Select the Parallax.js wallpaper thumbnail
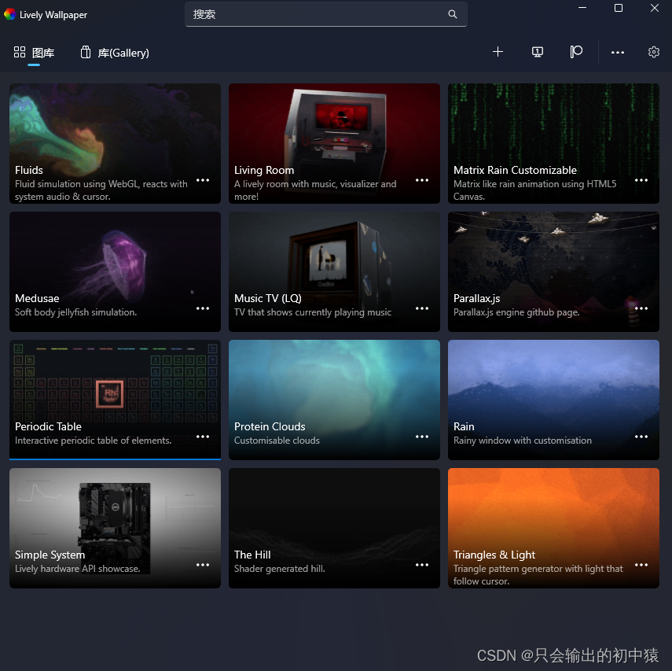 pos(553,271)
